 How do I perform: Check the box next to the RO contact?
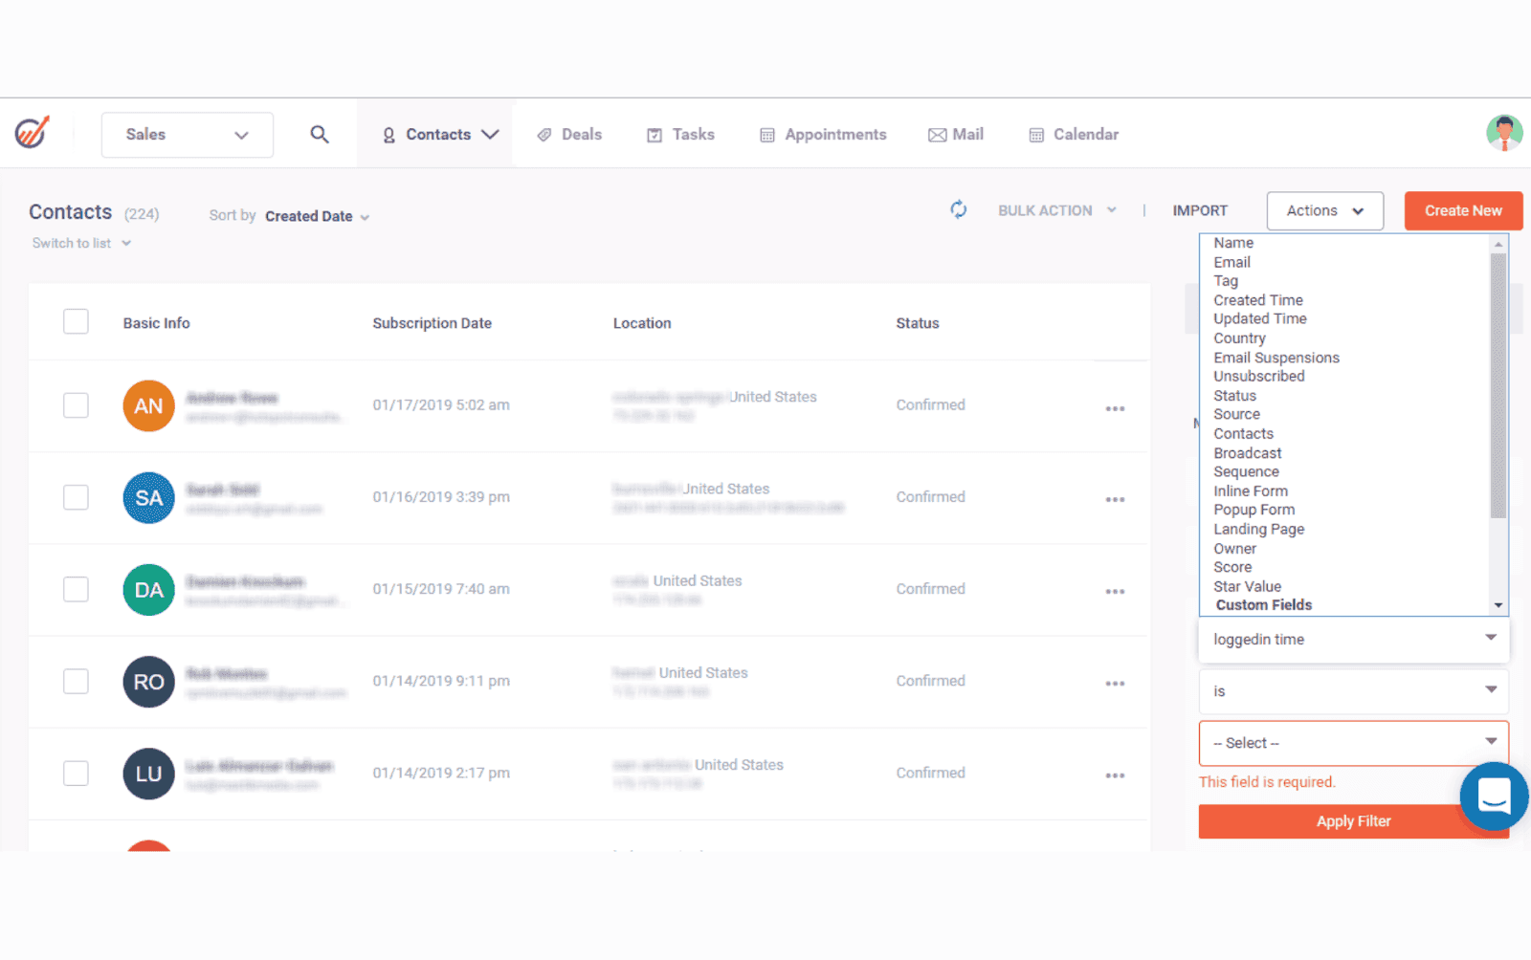76,681
